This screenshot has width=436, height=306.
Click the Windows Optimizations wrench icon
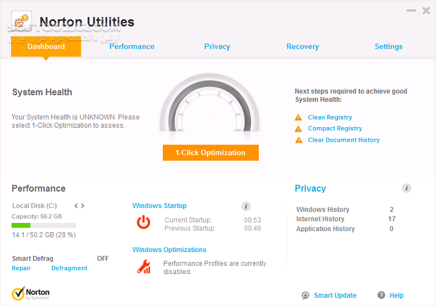[144, 267]
